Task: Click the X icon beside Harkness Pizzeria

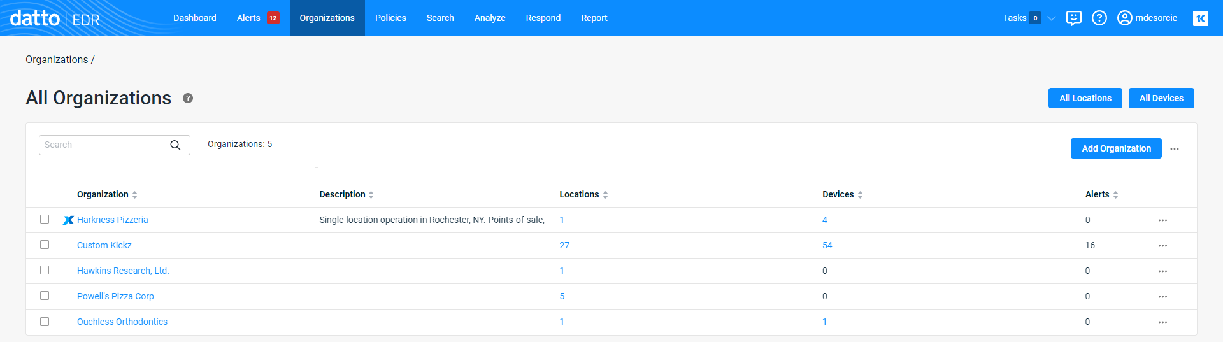Action: point(68,220)
